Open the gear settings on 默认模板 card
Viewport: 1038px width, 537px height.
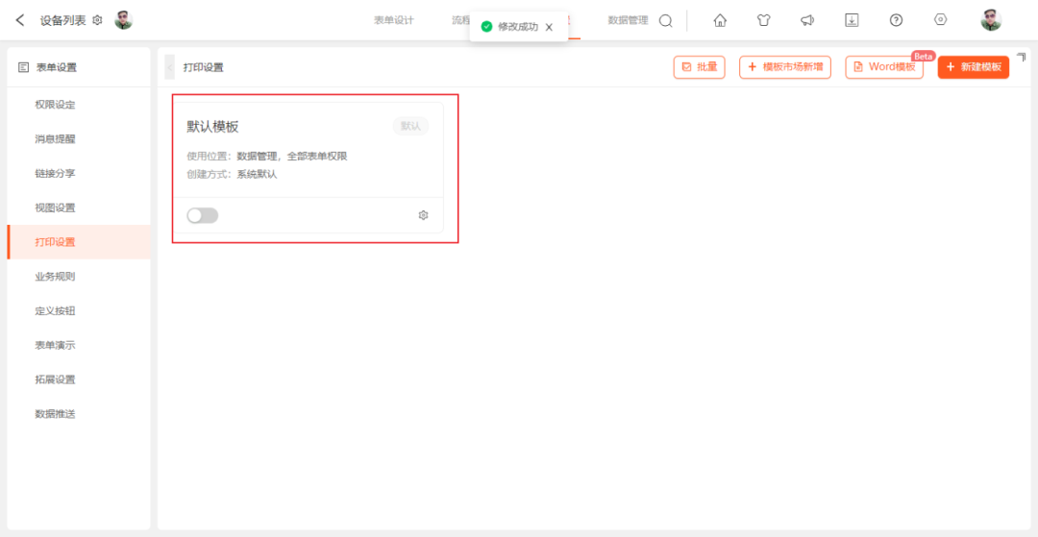424,215
